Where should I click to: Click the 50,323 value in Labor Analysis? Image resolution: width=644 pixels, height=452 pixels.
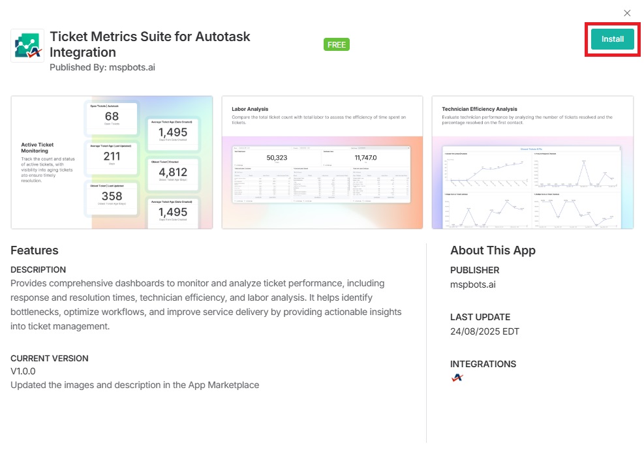(x=282, y=157)
